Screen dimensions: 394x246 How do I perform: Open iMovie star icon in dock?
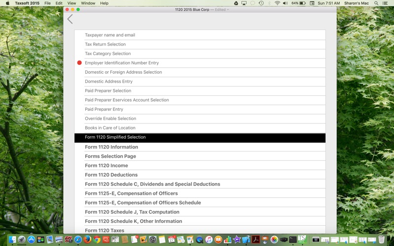237,239
